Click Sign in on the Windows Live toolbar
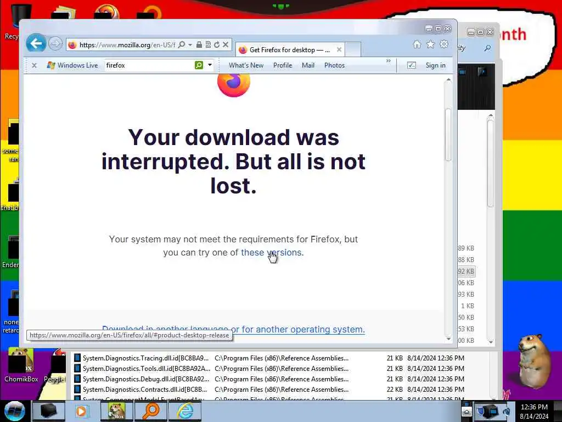 coord(435,65)
